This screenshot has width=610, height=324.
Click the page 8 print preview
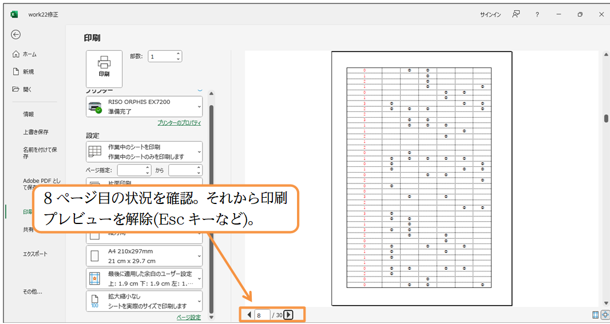[422, 179]
